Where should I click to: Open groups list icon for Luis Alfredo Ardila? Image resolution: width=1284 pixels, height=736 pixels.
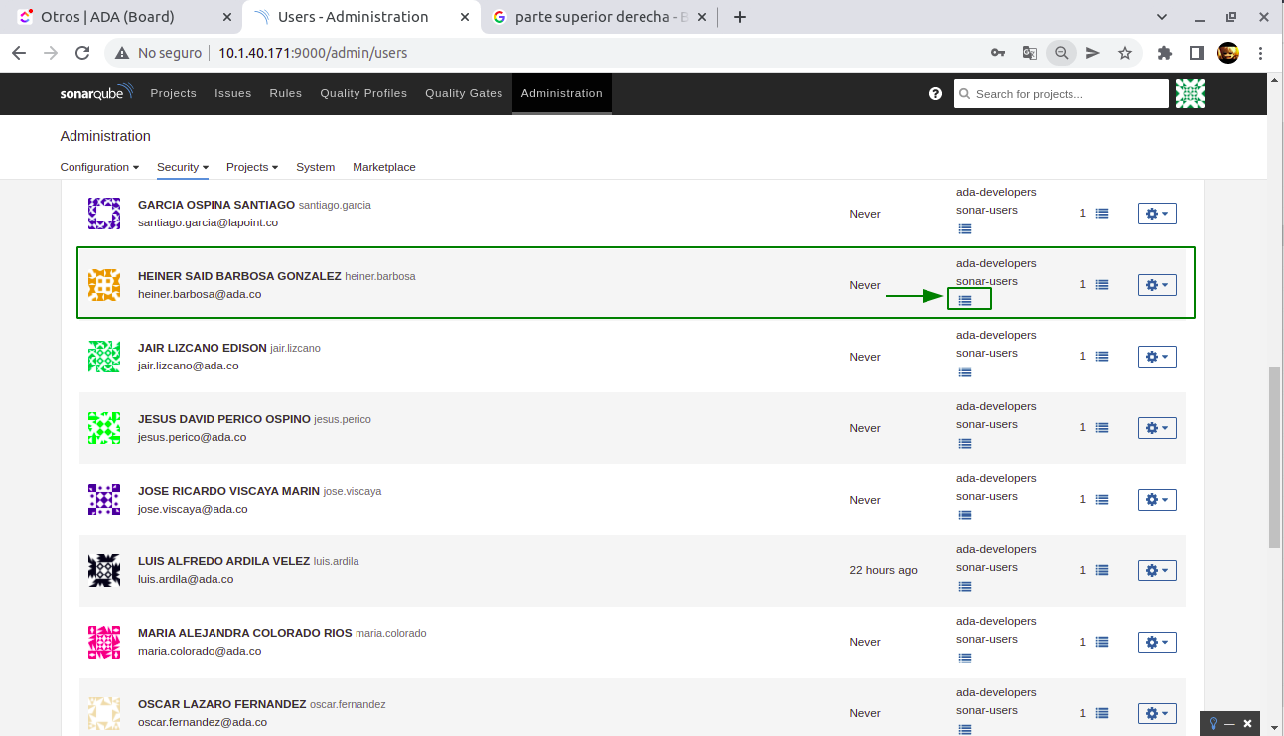click(965, 586)
